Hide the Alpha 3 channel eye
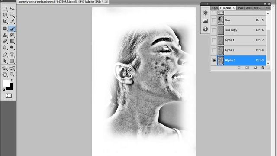This screenshot has width=277, height=156. tap(214, 60)
